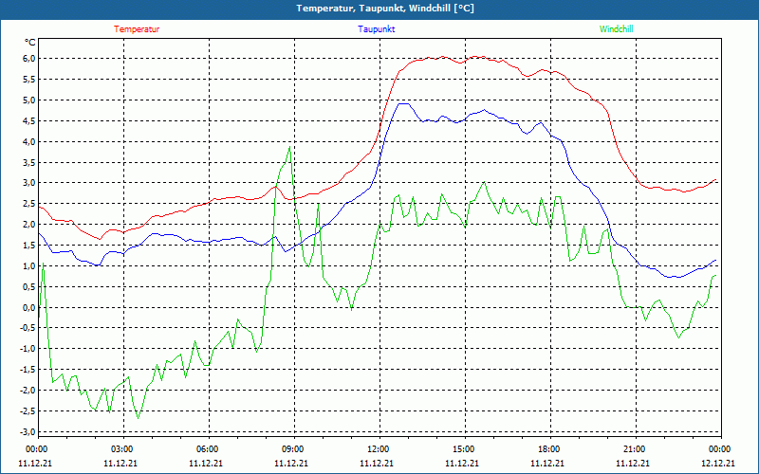Click the 18:00 time label

pos(548,449)
